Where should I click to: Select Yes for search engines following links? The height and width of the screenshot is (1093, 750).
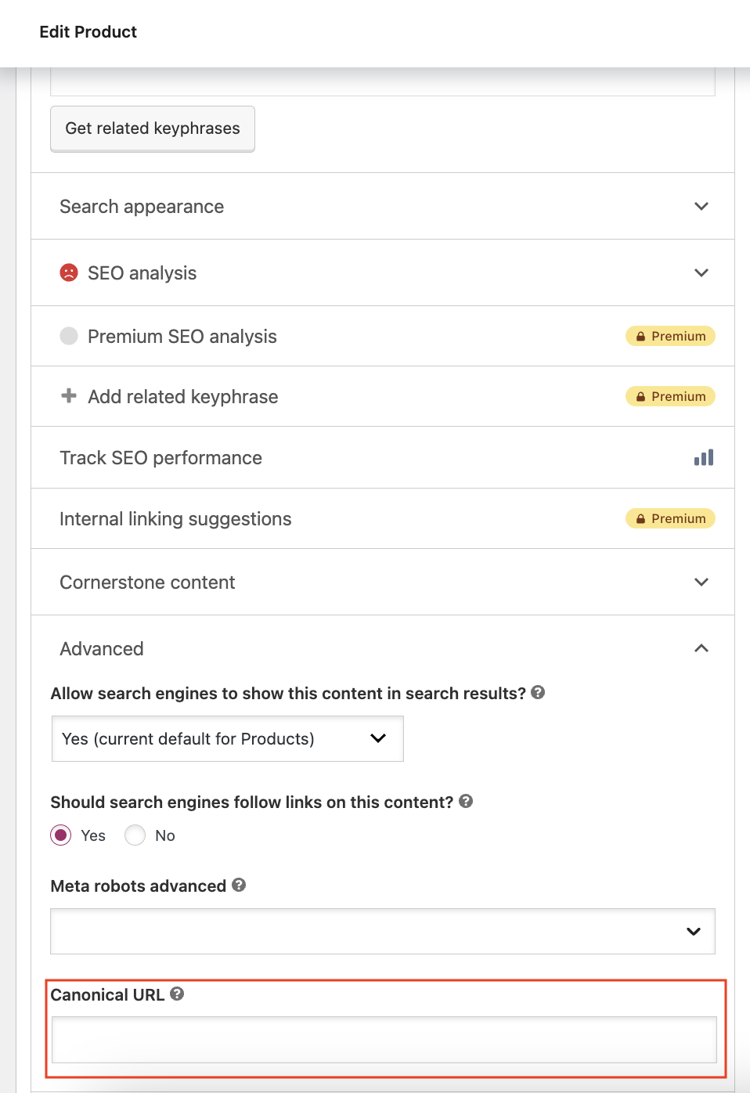[x=61, y=835]
